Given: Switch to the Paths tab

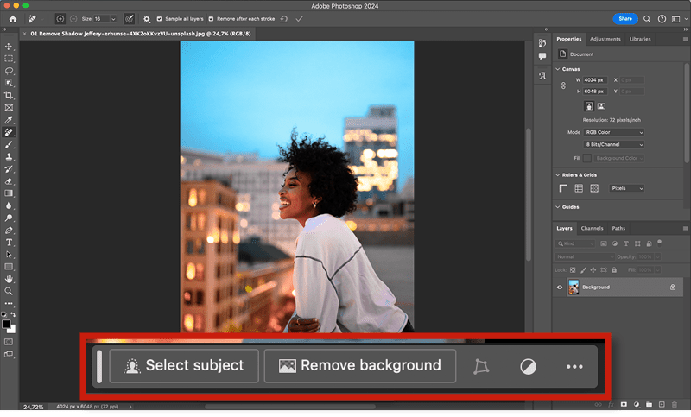Looking at the screenshot, I should 618,228.
